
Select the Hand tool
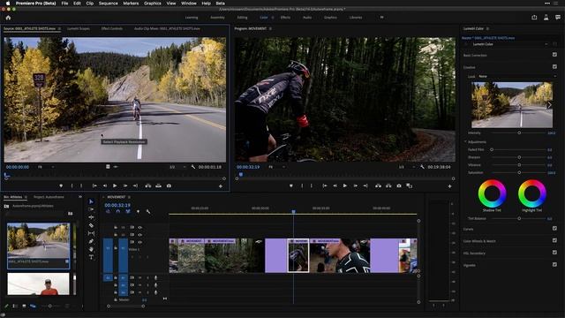click(x=91, y=249)
